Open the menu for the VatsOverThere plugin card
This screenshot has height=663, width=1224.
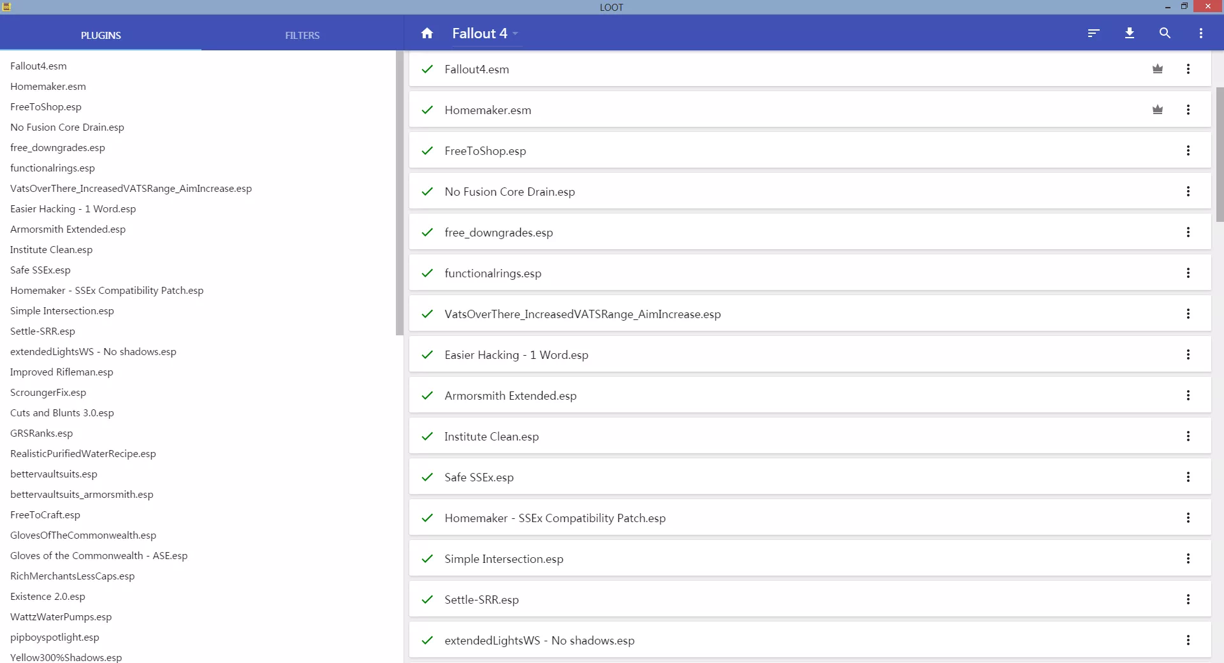[x=1188, y=314]
